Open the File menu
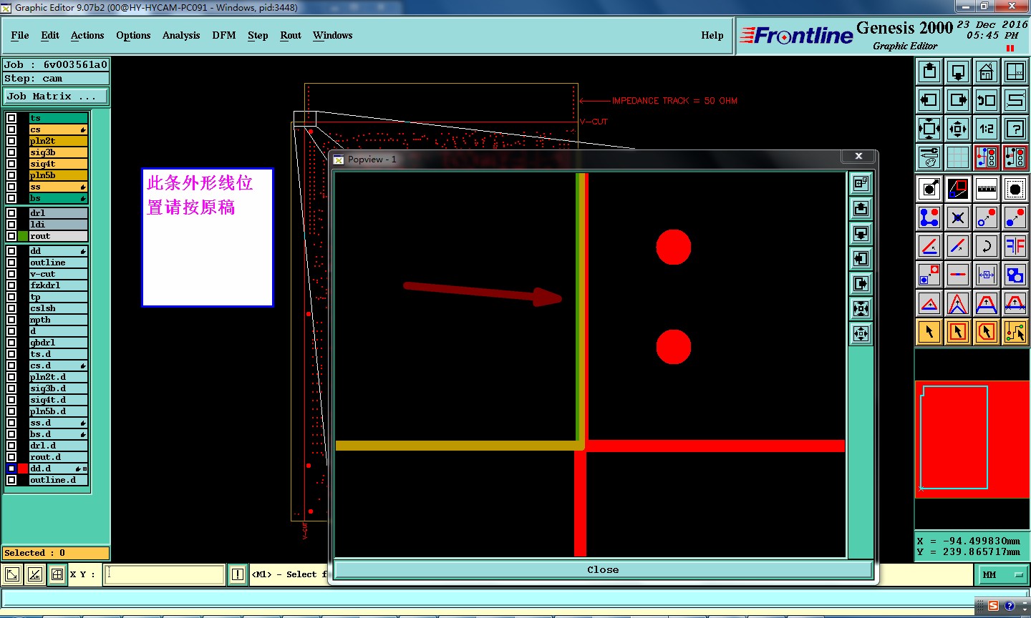The width and height of the screenshot is (1031, 618). (x=20, y=35)
